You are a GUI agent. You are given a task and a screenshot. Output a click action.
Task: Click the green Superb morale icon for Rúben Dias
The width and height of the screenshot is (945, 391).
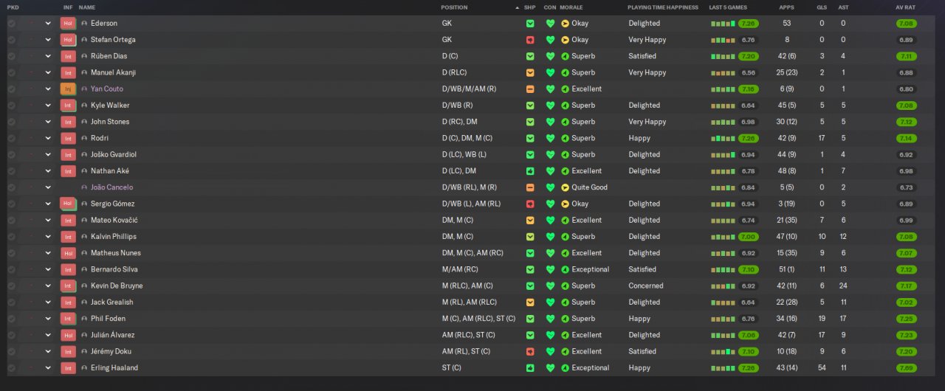click(x=566, y=56)
